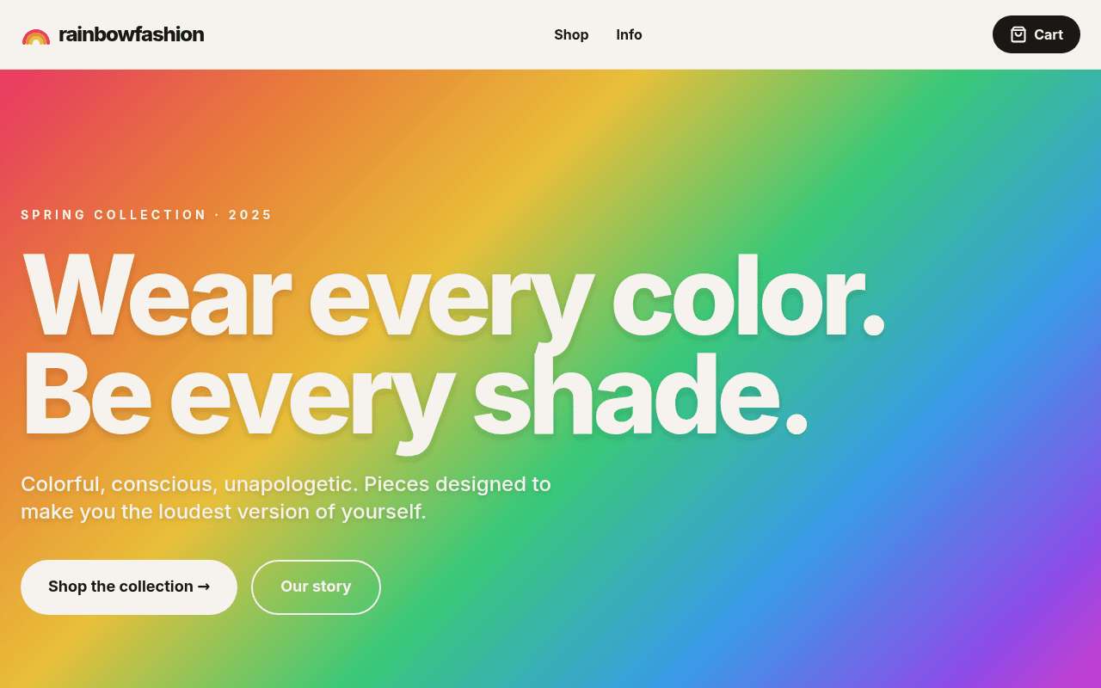Click the word Cart in header

[1049, 34]
